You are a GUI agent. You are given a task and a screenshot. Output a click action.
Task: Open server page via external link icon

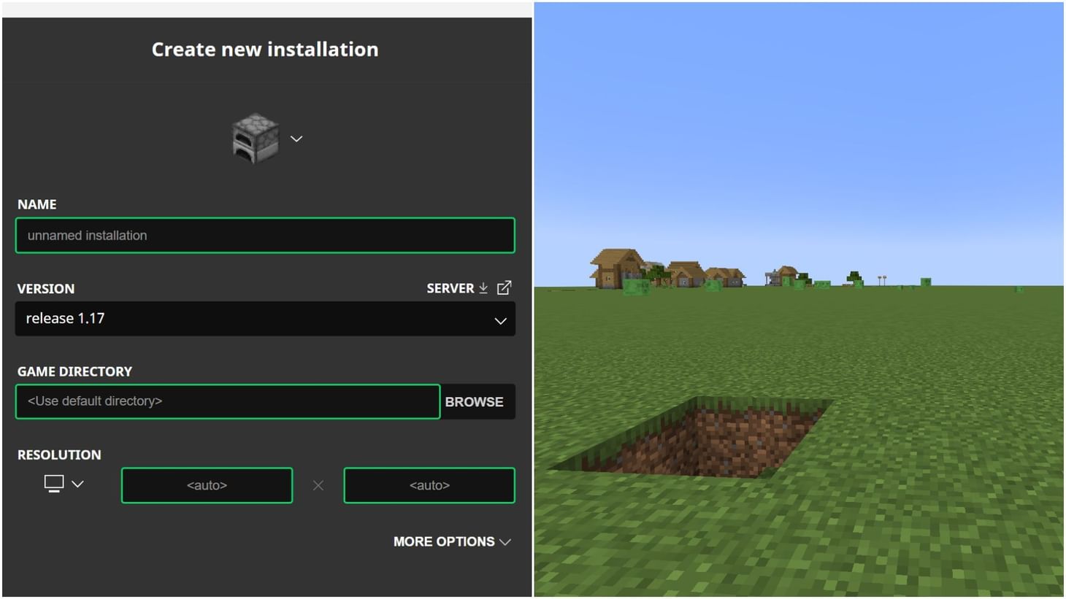pyautogui.click(x=504, y=287)
